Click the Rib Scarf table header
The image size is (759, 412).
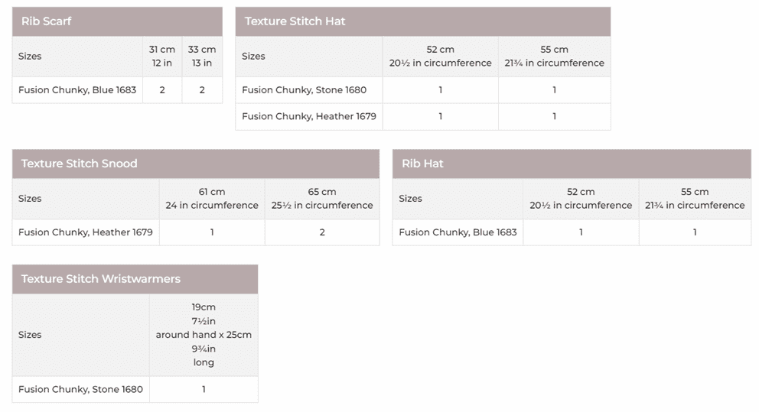pos(47,21)
